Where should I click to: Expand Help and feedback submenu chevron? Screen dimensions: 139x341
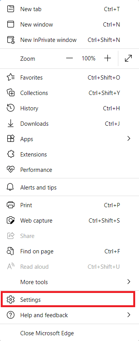[129, 315]
